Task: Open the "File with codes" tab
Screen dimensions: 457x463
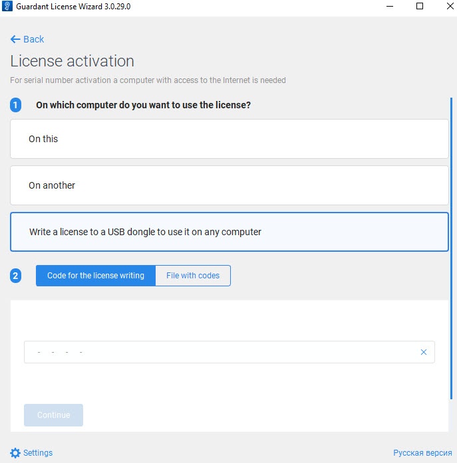Action: (193, 276)
